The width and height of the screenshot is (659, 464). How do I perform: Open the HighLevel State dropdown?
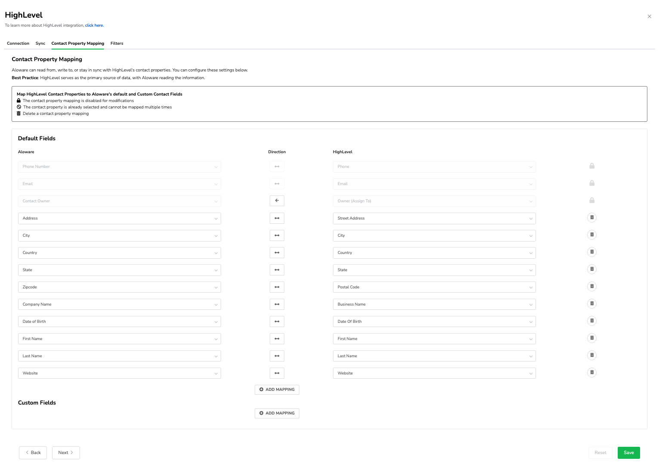tap(434, 270)
